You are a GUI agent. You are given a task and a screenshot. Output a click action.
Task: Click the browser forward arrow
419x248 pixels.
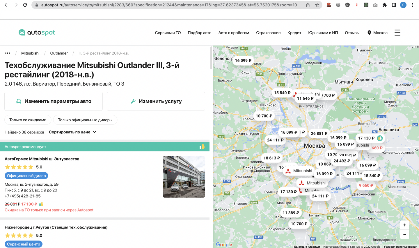point(16,5)
